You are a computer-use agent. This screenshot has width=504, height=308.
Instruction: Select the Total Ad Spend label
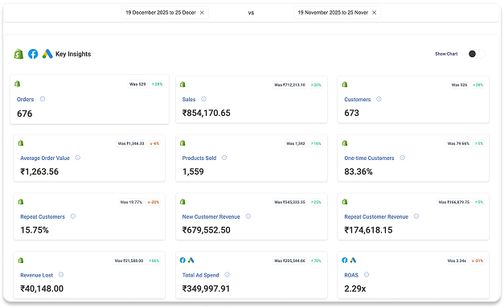[201, 275]
